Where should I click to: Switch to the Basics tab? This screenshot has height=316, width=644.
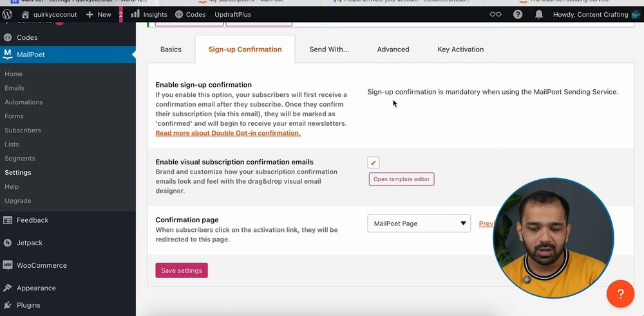(x=171, y=49)
